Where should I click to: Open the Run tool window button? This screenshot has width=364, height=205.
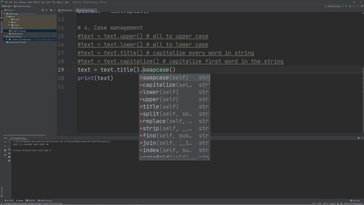(20, 200)
